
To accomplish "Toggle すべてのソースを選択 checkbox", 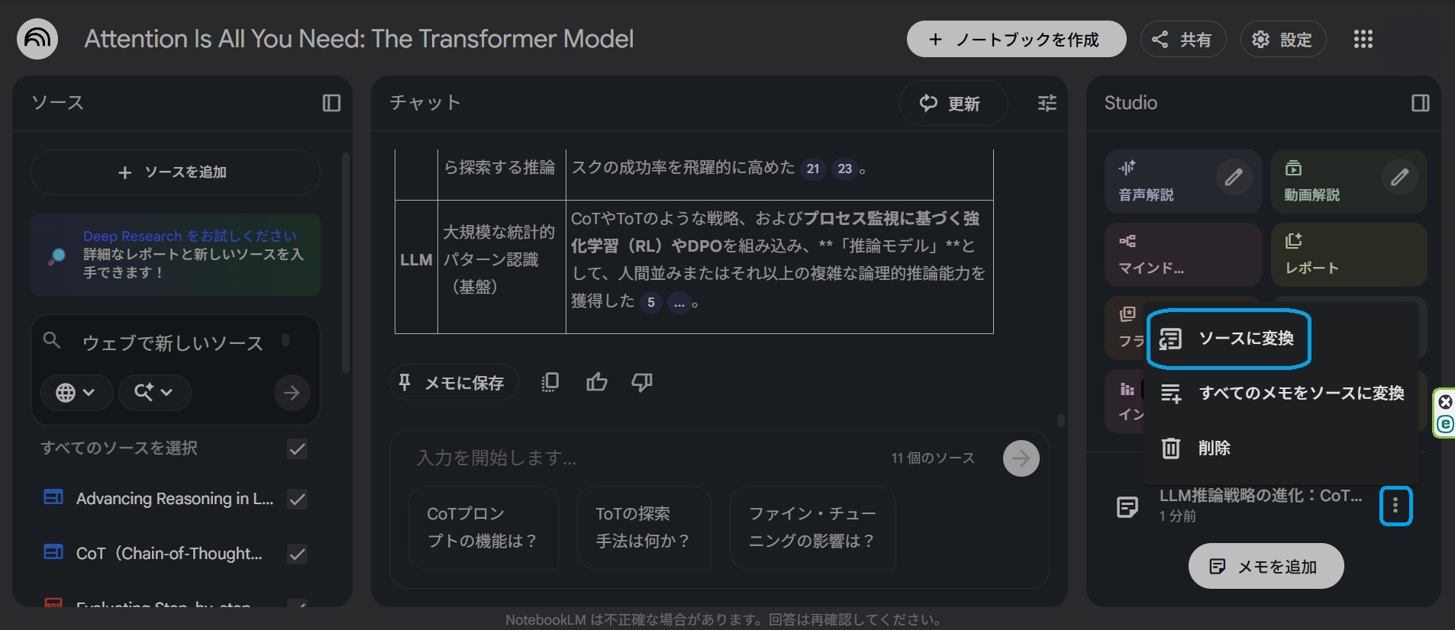I will coord(297,449).
